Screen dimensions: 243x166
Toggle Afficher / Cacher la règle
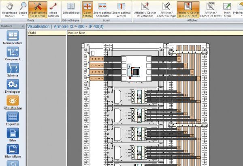pos(166,9)
